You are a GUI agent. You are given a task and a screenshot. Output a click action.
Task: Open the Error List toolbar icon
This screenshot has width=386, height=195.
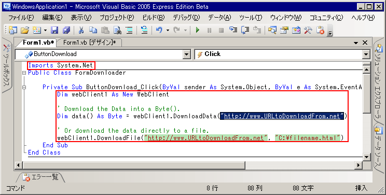(320, 30)
